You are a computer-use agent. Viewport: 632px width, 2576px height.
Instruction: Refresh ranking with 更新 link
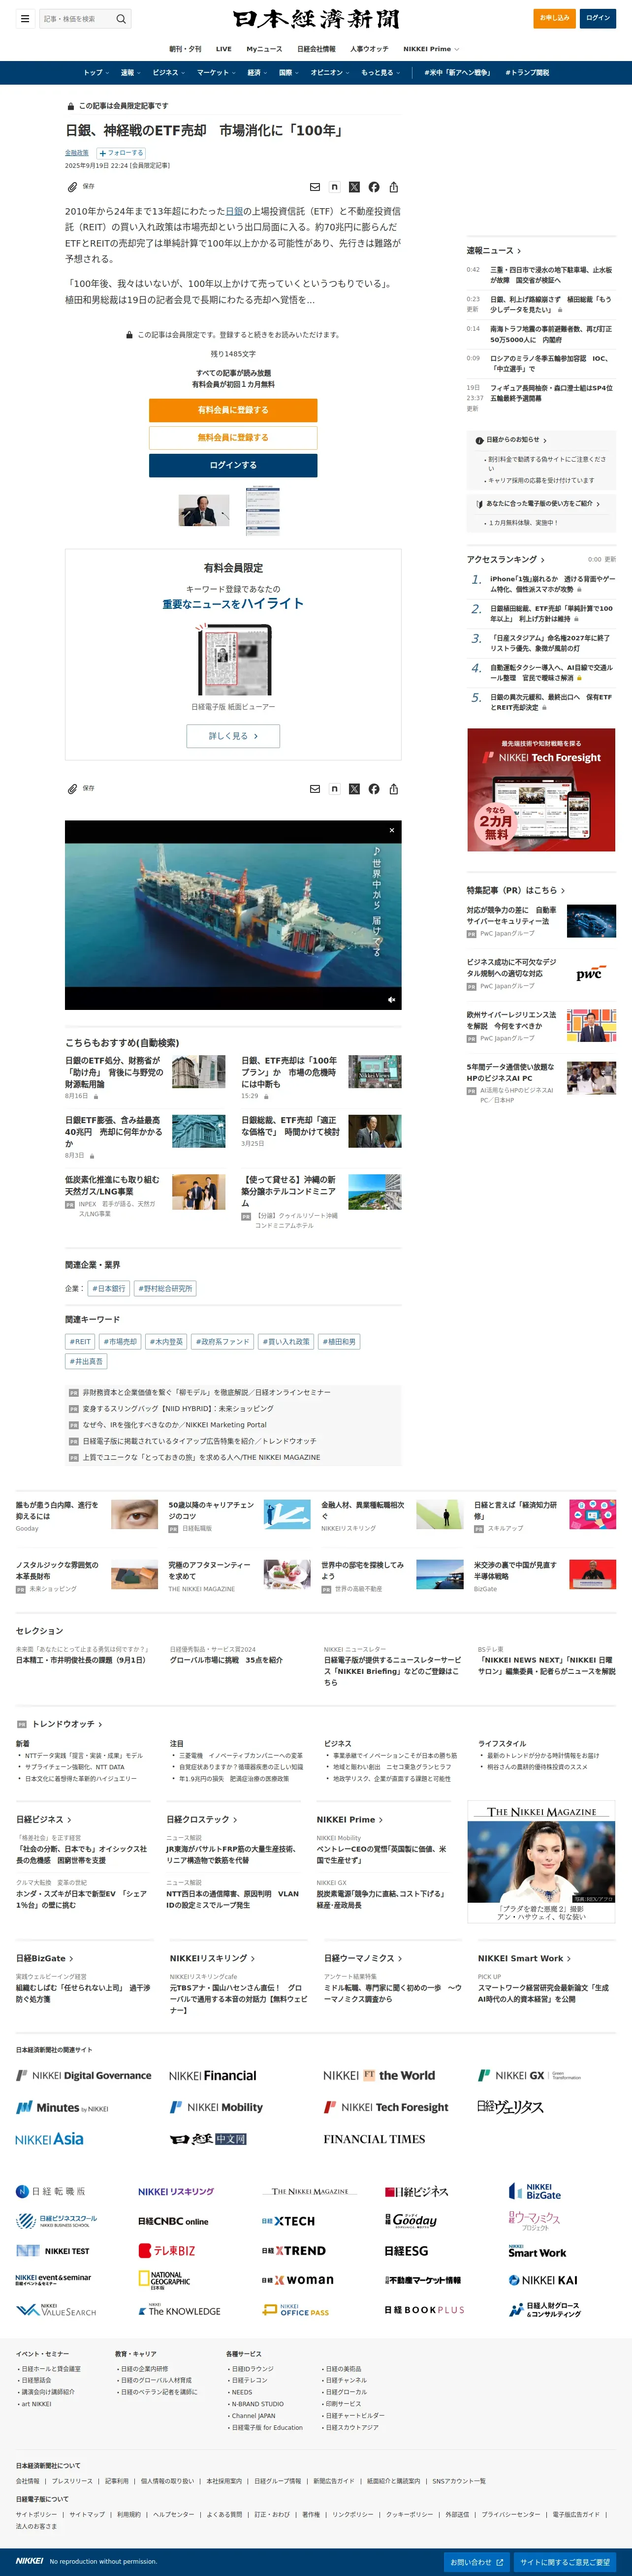[610, 560]
